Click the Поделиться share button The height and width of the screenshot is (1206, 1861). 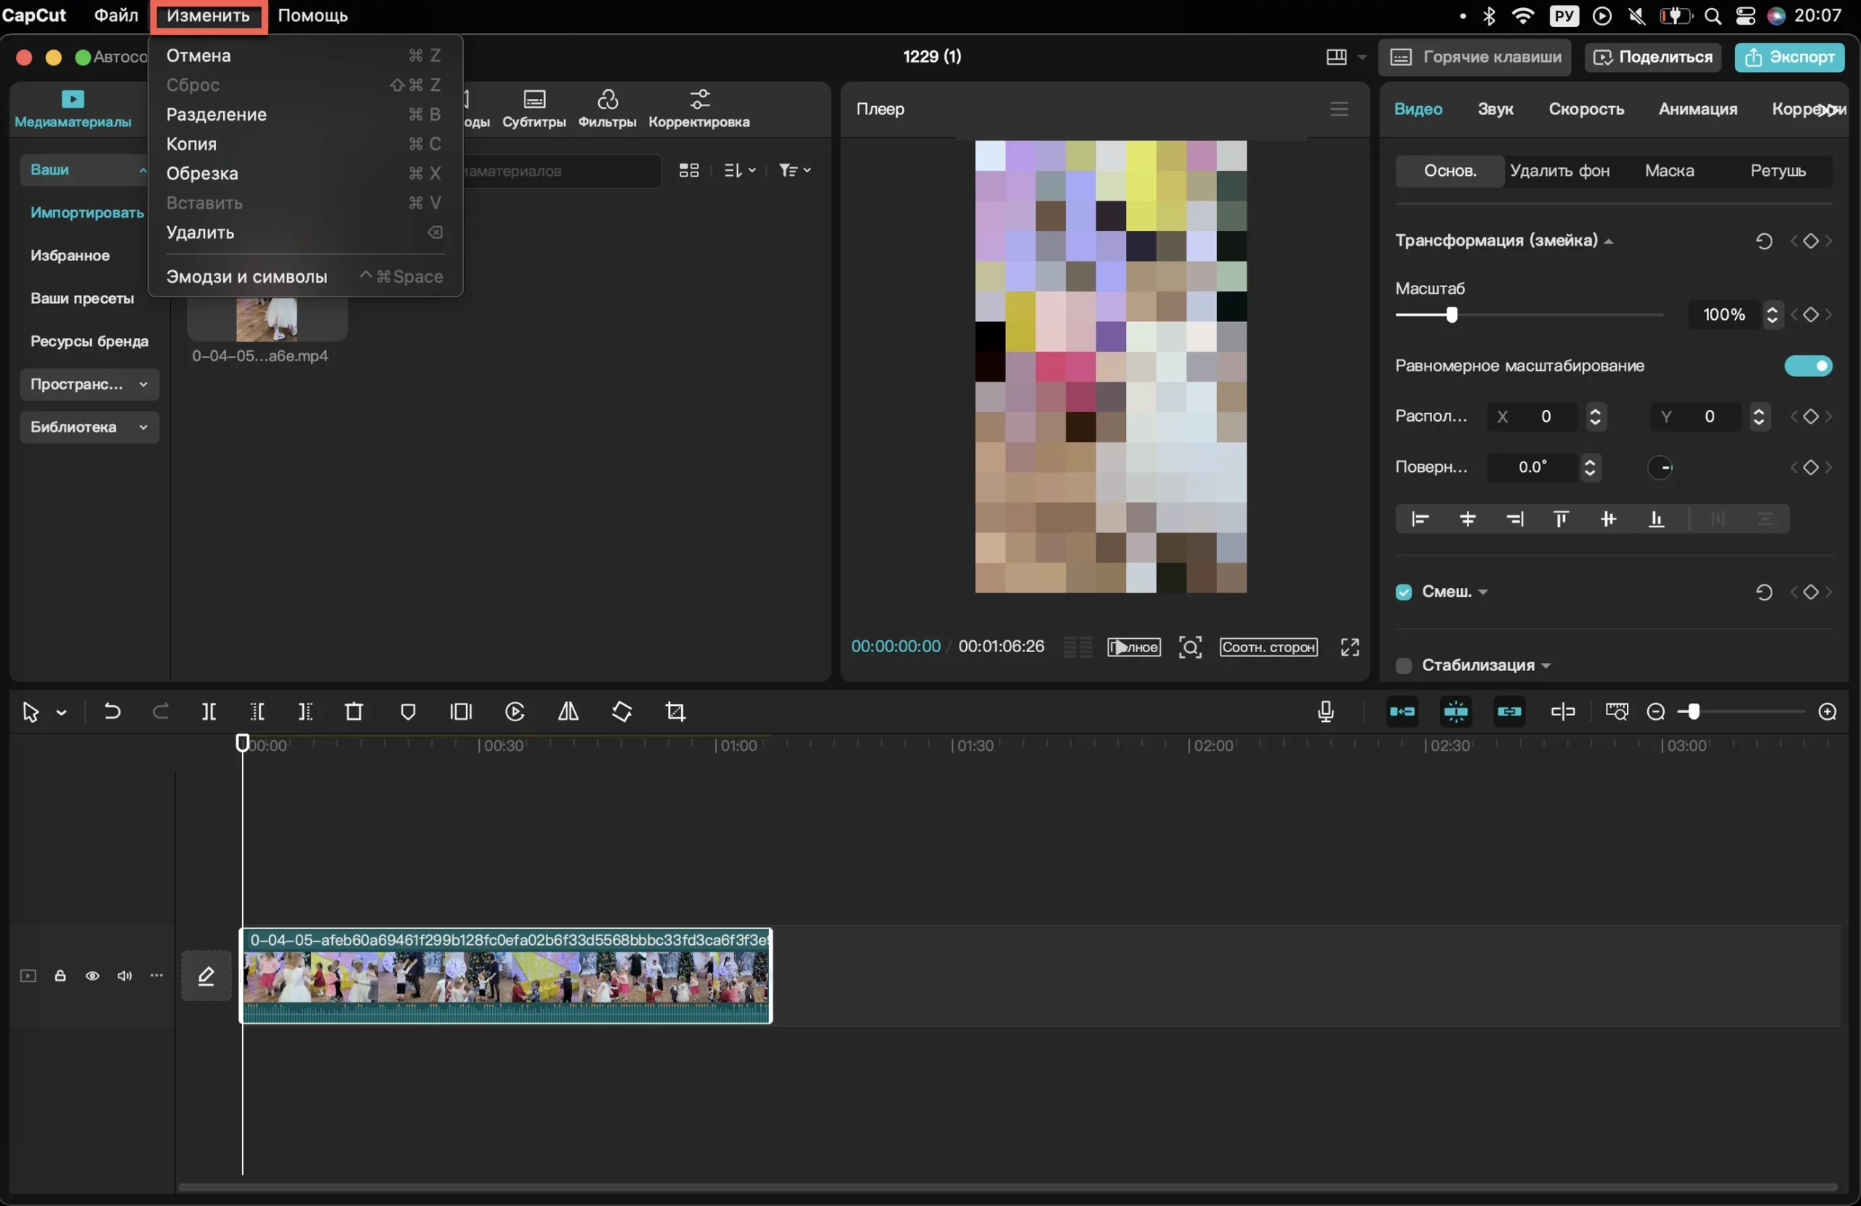(x=1653, y=56)
